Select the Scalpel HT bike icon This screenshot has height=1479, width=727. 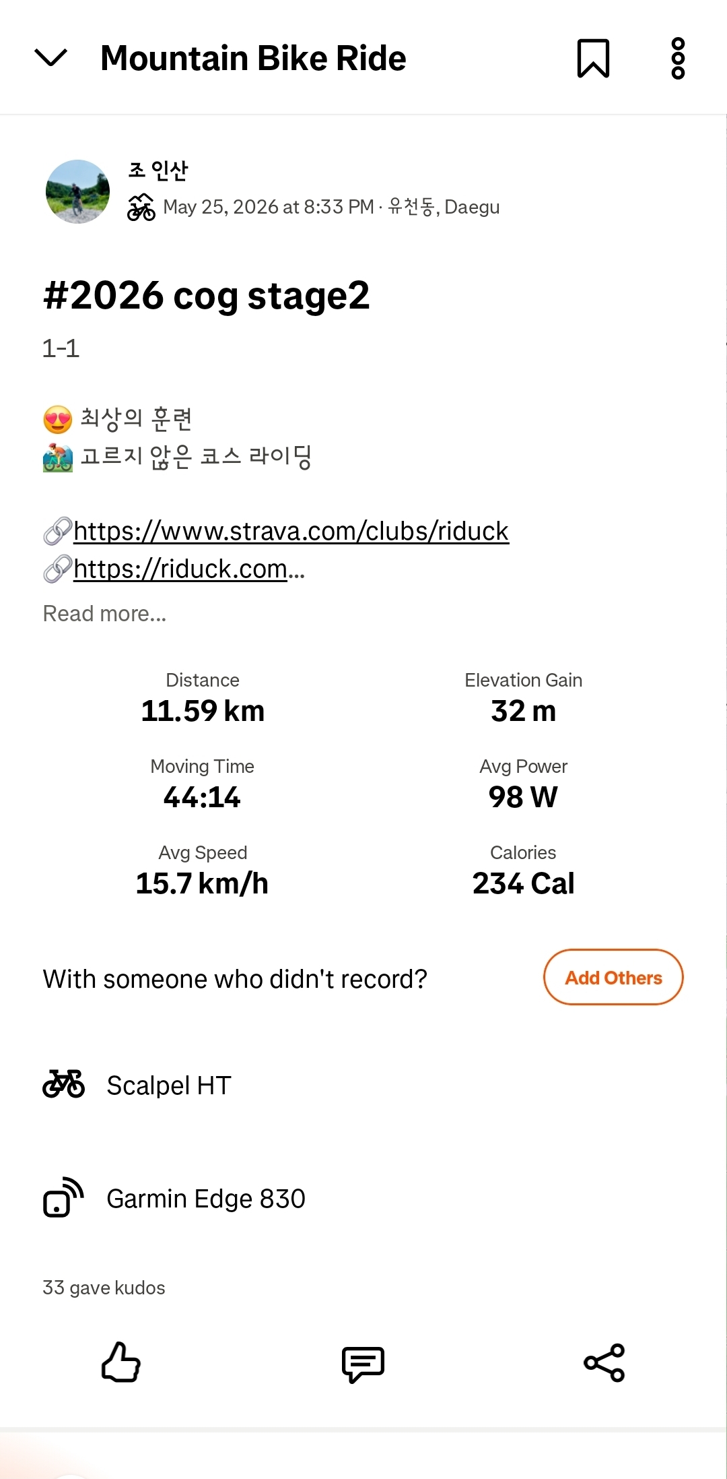tap(63, 1084)
